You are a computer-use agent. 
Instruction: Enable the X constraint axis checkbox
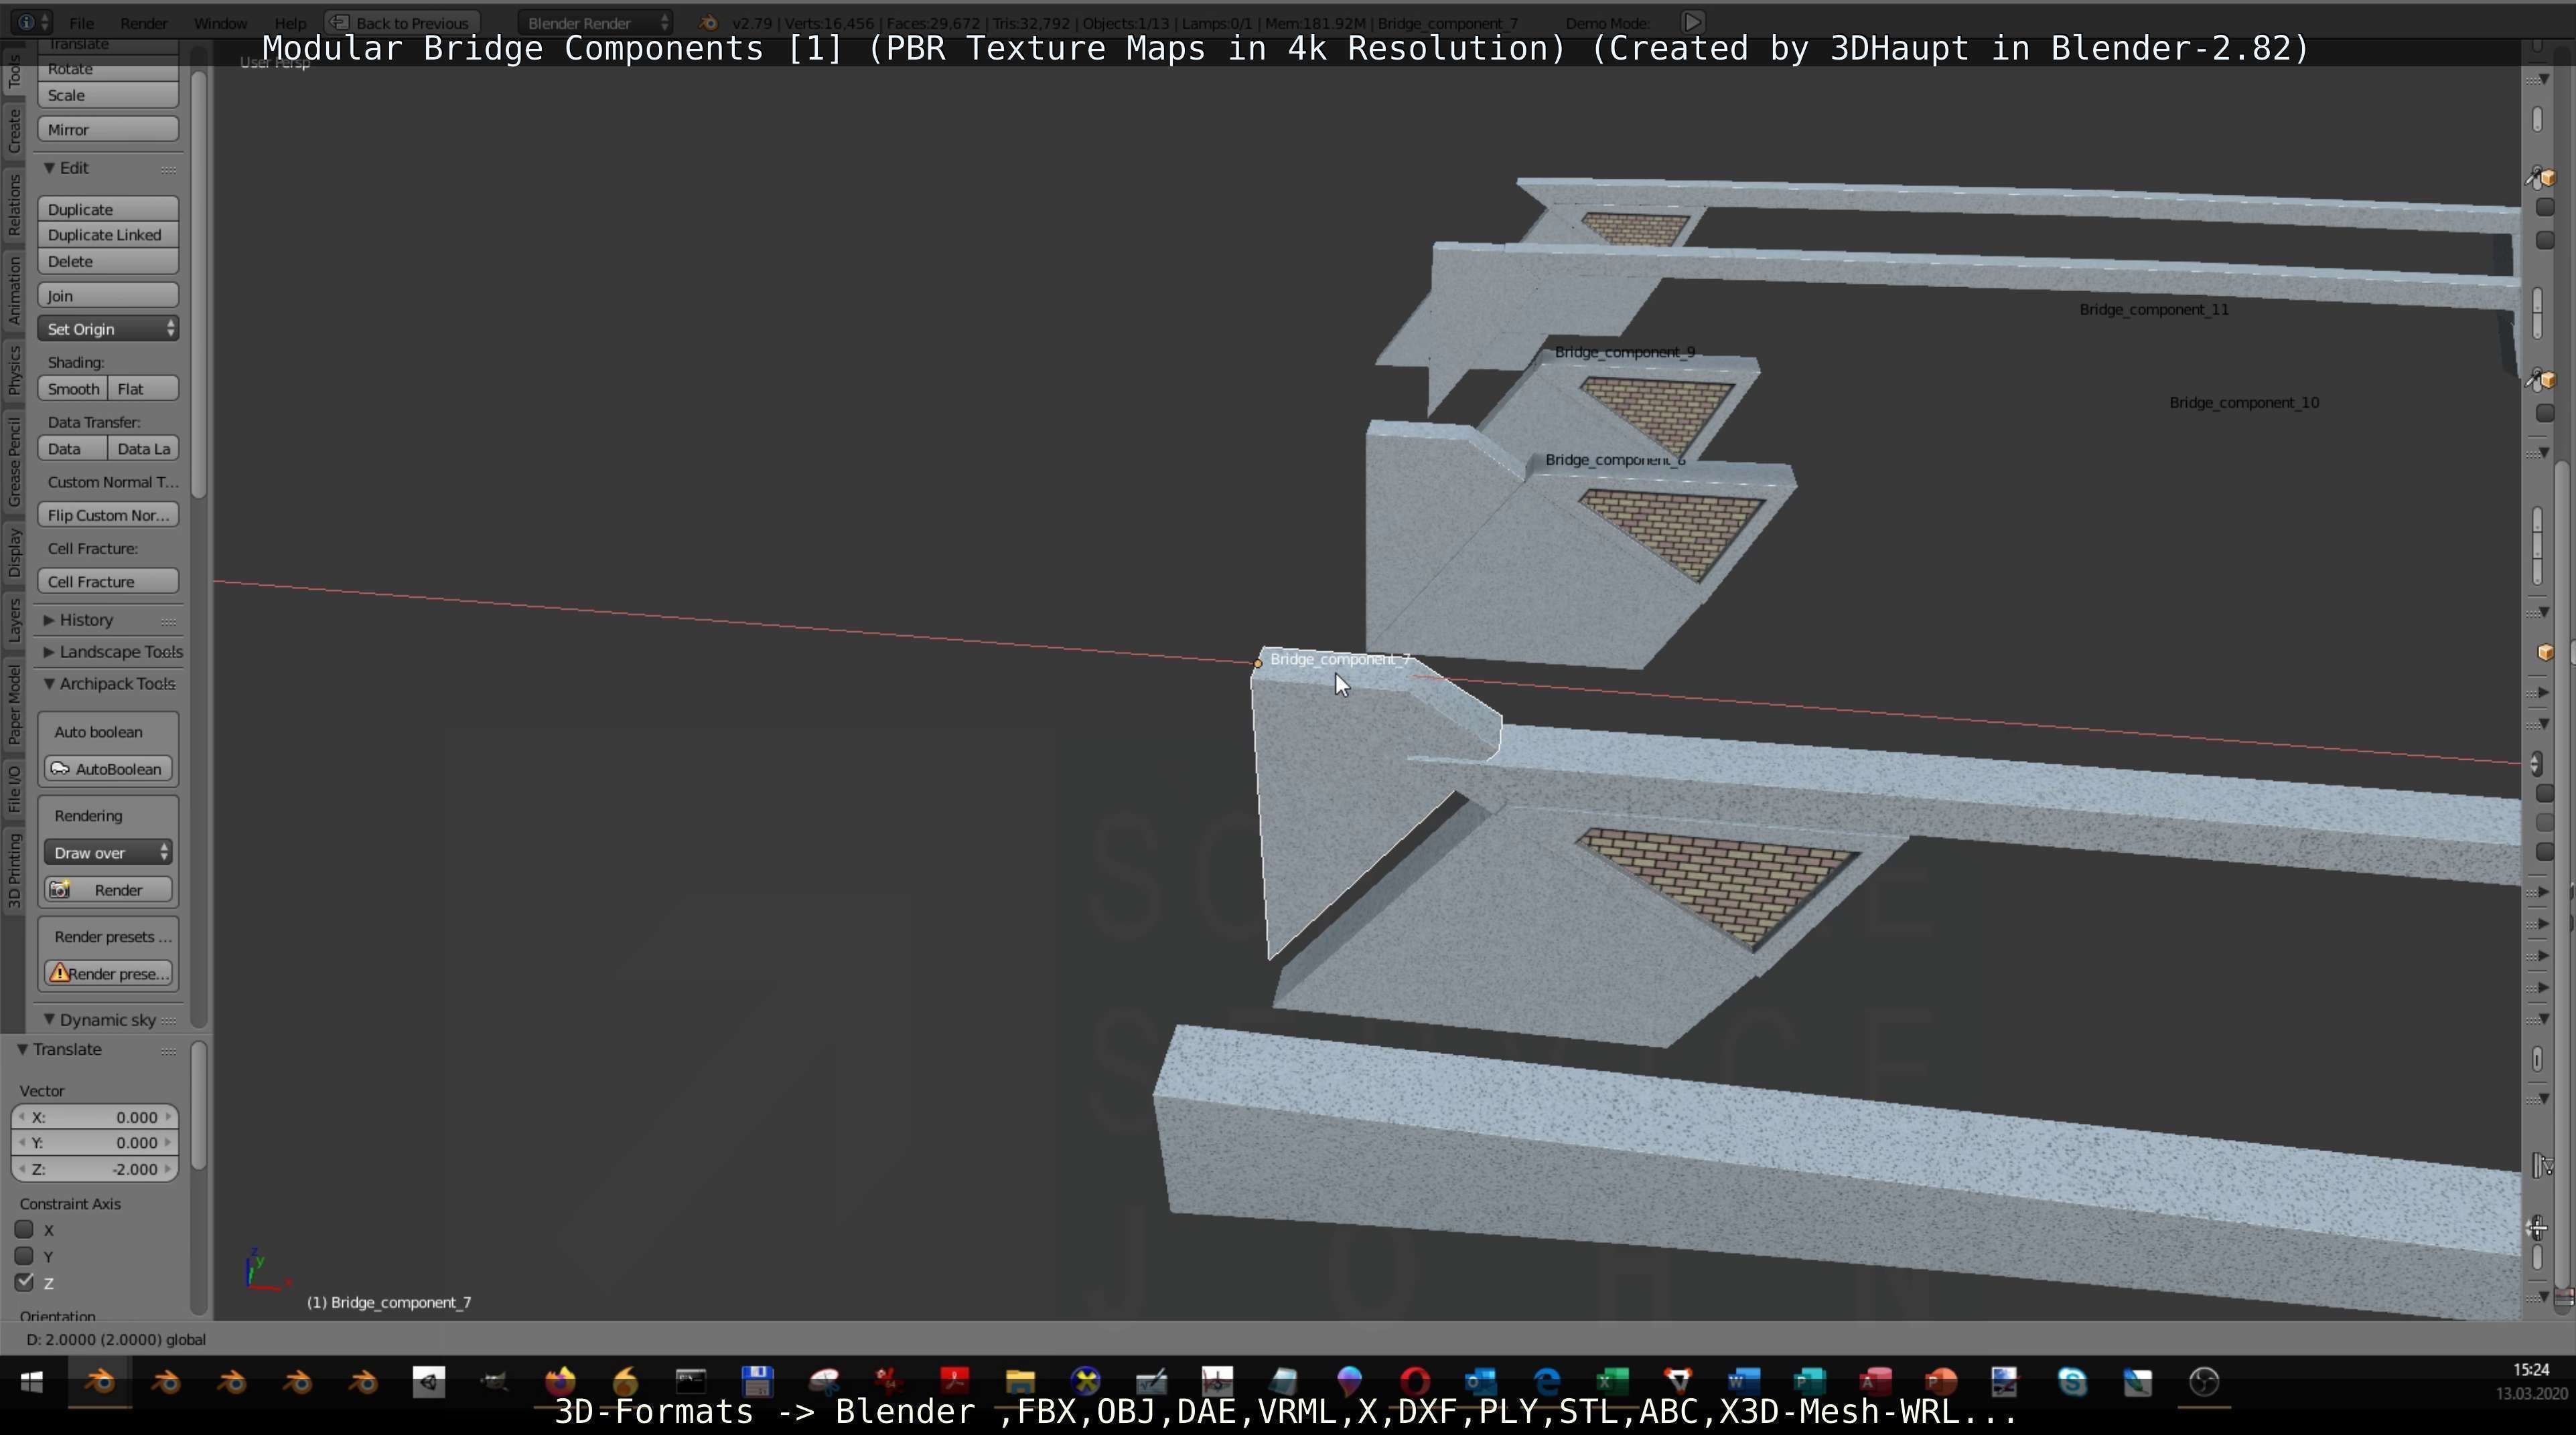click(x=25, y=1229)
